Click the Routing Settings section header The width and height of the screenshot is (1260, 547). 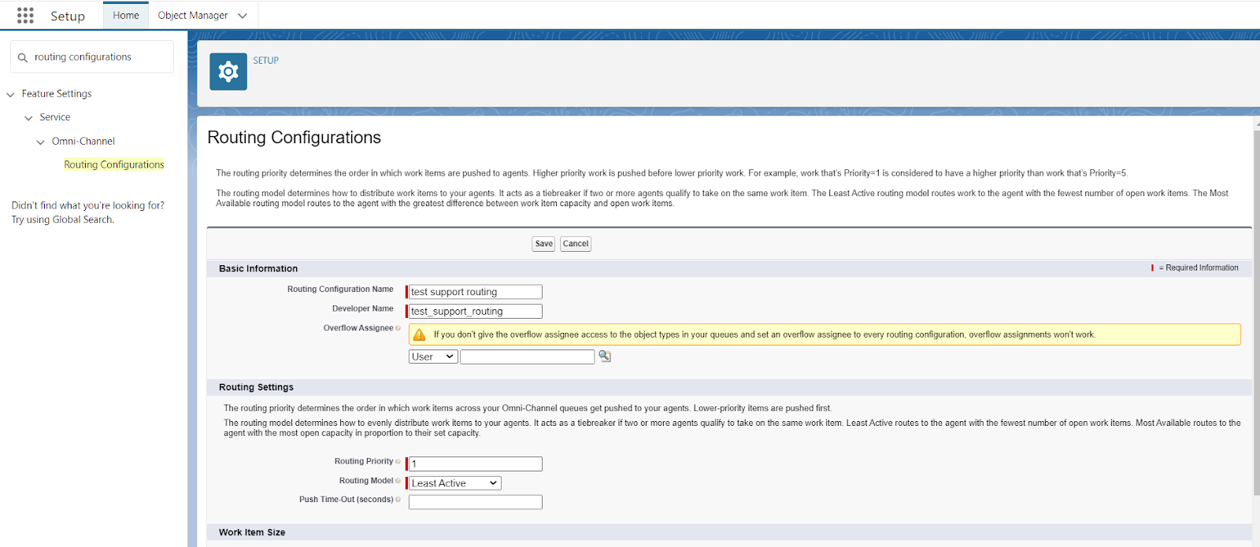[x=256, y=387]
